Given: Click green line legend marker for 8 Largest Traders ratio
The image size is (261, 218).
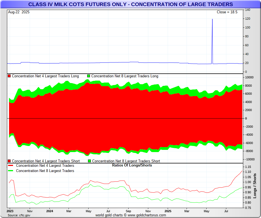Looking at the screenshot, I should tap(11, 171).
